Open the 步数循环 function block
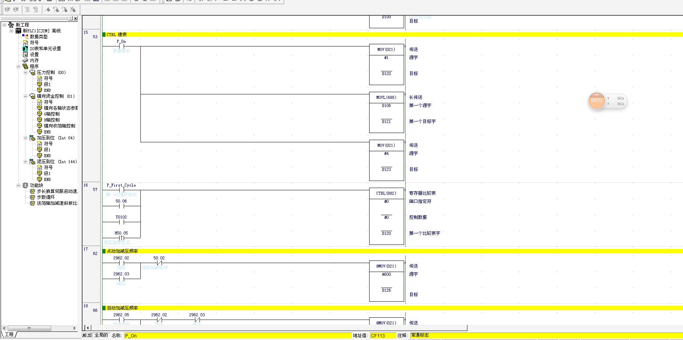 45,197
